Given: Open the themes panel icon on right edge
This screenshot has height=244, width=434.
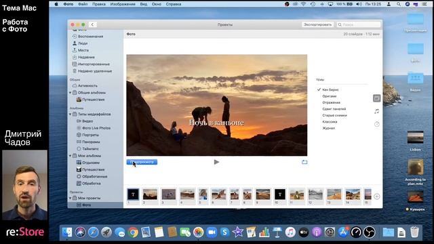Looking at the screenshot, I should point(376,98).
